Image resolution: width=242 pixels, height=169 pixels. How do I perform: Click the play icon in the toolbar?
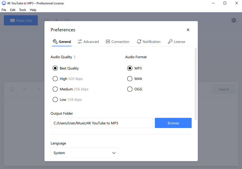(57, 20)
